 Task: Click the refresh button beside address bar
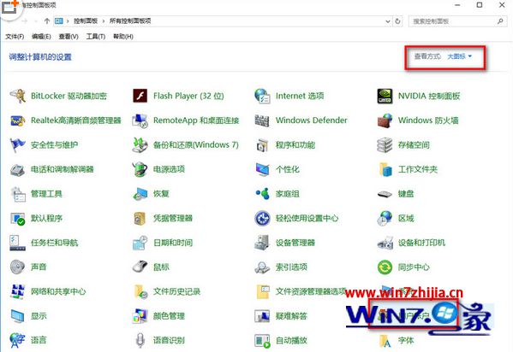(397, 21)
